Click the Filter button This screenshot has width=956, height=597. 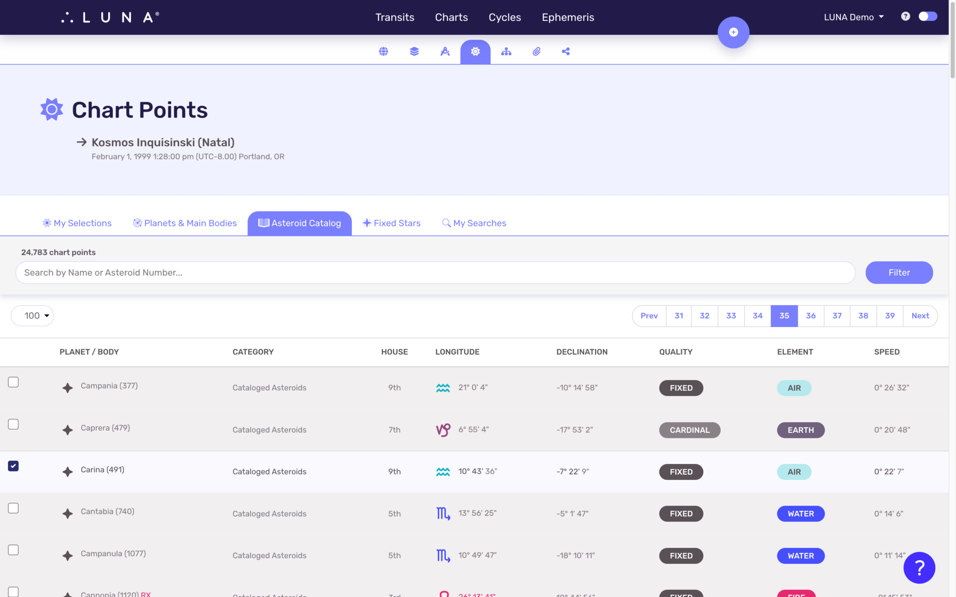[899, 272]
